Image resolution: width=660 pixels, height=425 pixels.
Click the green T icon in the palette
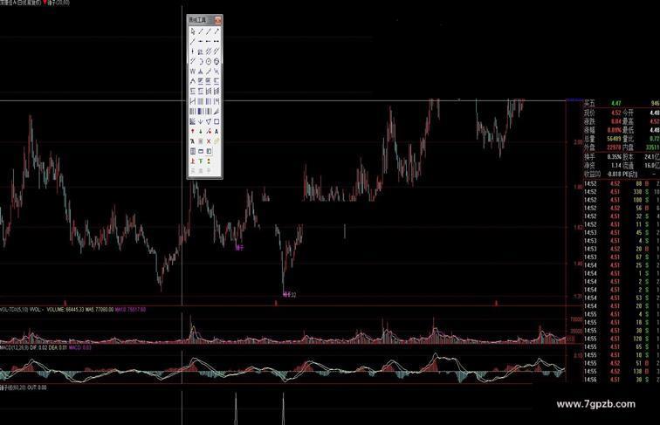click(x=201, y=161)
